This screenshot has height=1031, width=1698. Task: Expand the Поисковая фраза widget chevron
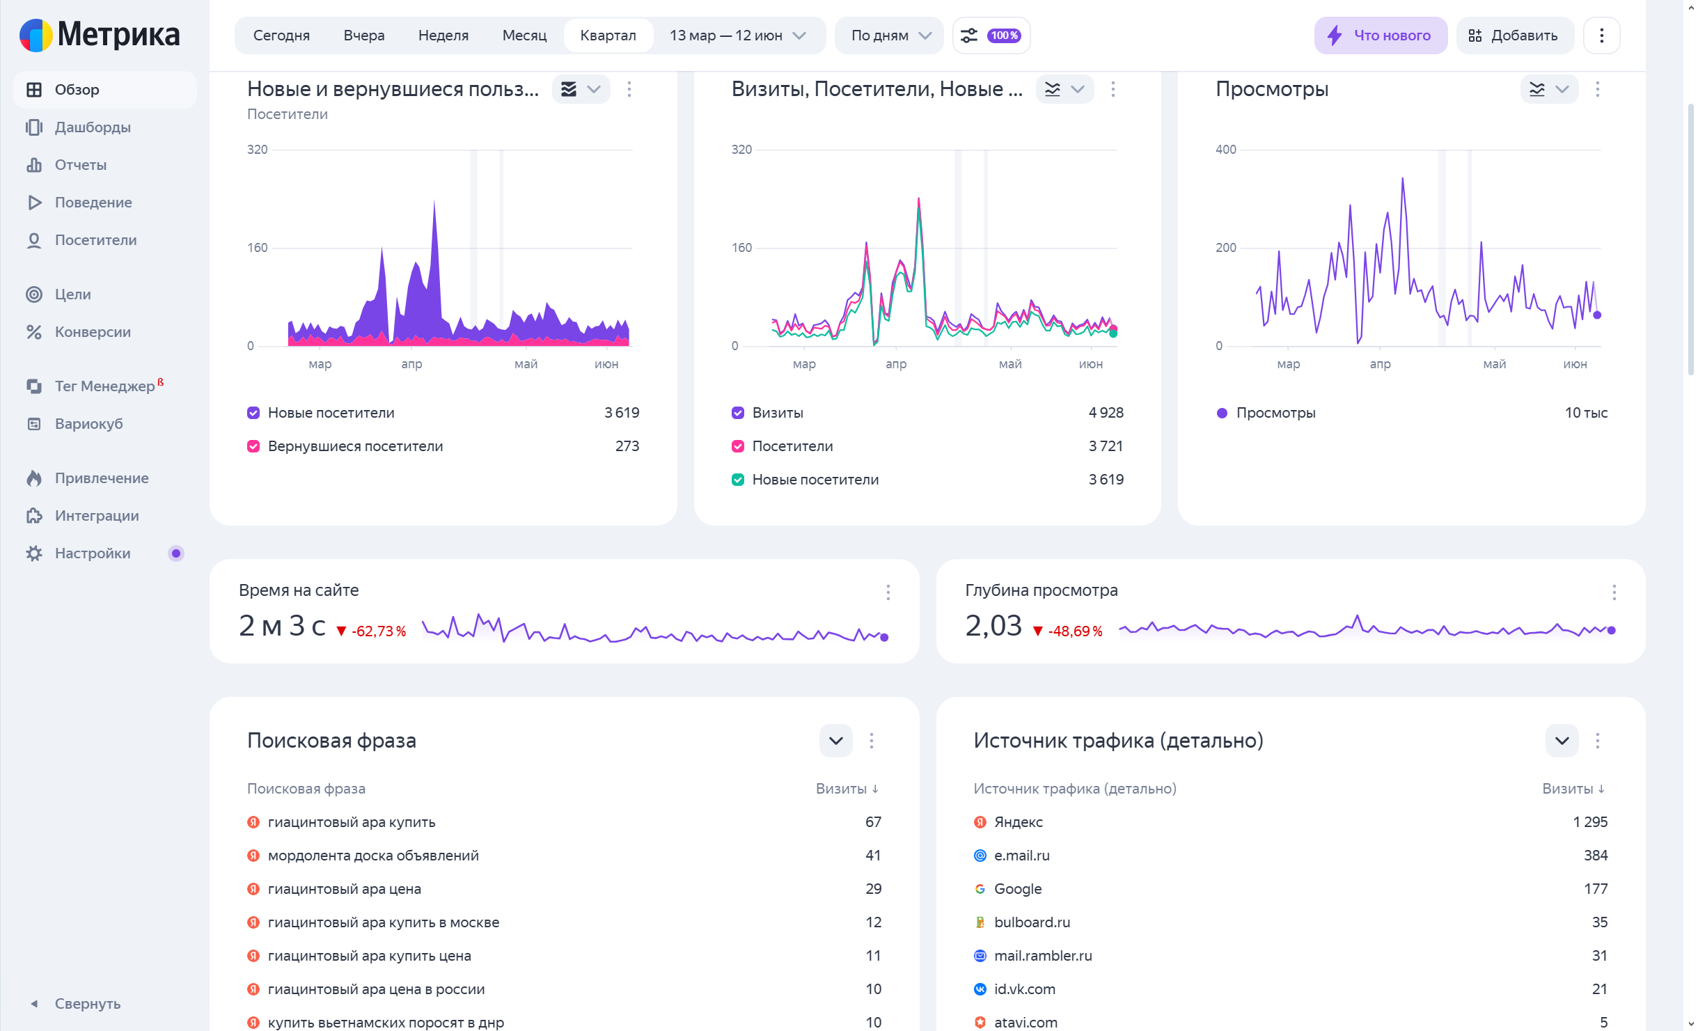click(x=835, y=741)
